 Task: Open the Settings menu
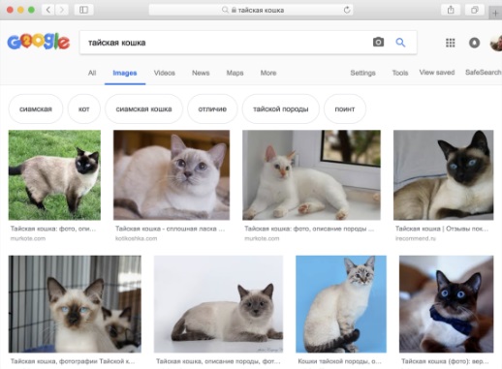[362, 73]
